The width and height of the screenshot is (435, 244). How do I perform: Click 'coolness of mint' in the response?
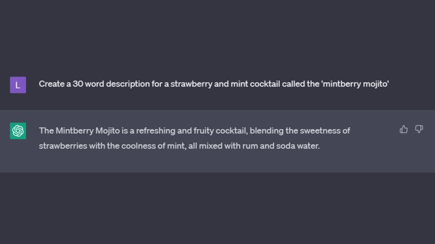coord(138,146)
